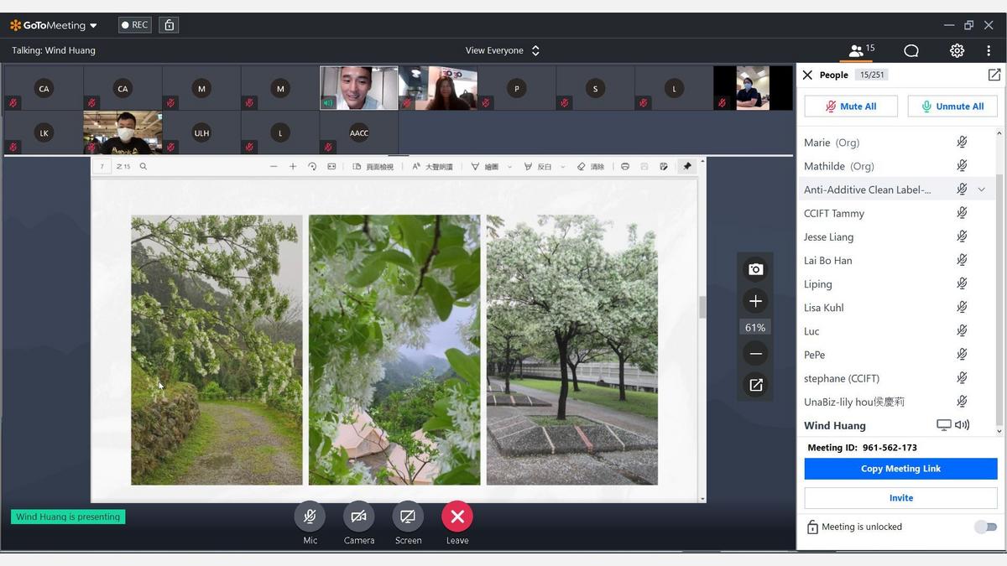The width and height of the screenshot is (1007, 566).
Task: Zoom out with the minus button
Action: (755, 354)
